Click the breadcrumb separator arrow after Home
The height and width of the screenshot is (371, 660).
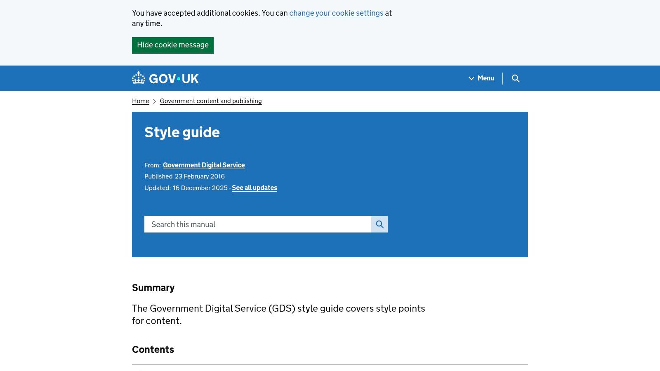(x=154, y=101)
